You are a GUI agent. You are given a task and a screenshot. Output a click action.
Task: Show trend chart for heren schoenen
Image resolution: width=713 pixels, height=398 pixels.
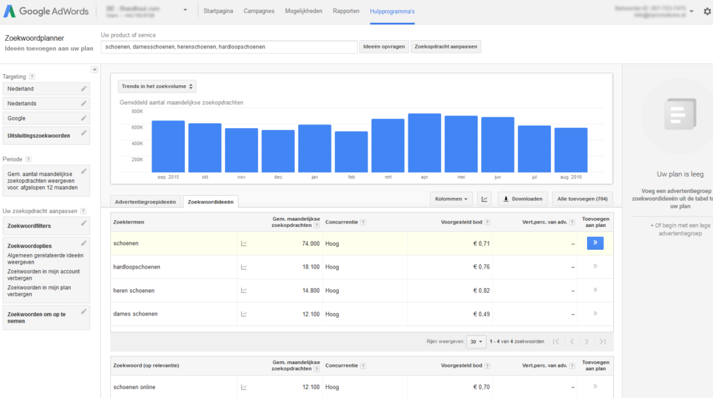point(244,291)
